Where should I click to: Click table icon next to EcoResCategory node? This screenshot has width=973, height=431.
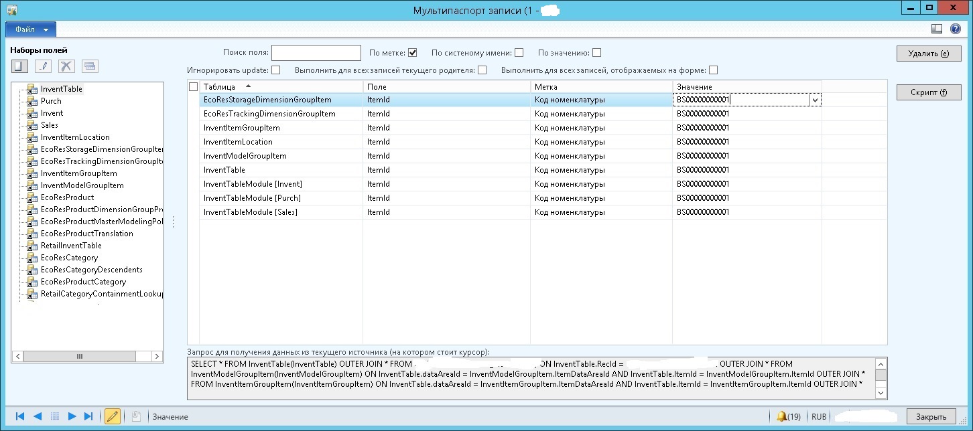click(x=31, y=258)
